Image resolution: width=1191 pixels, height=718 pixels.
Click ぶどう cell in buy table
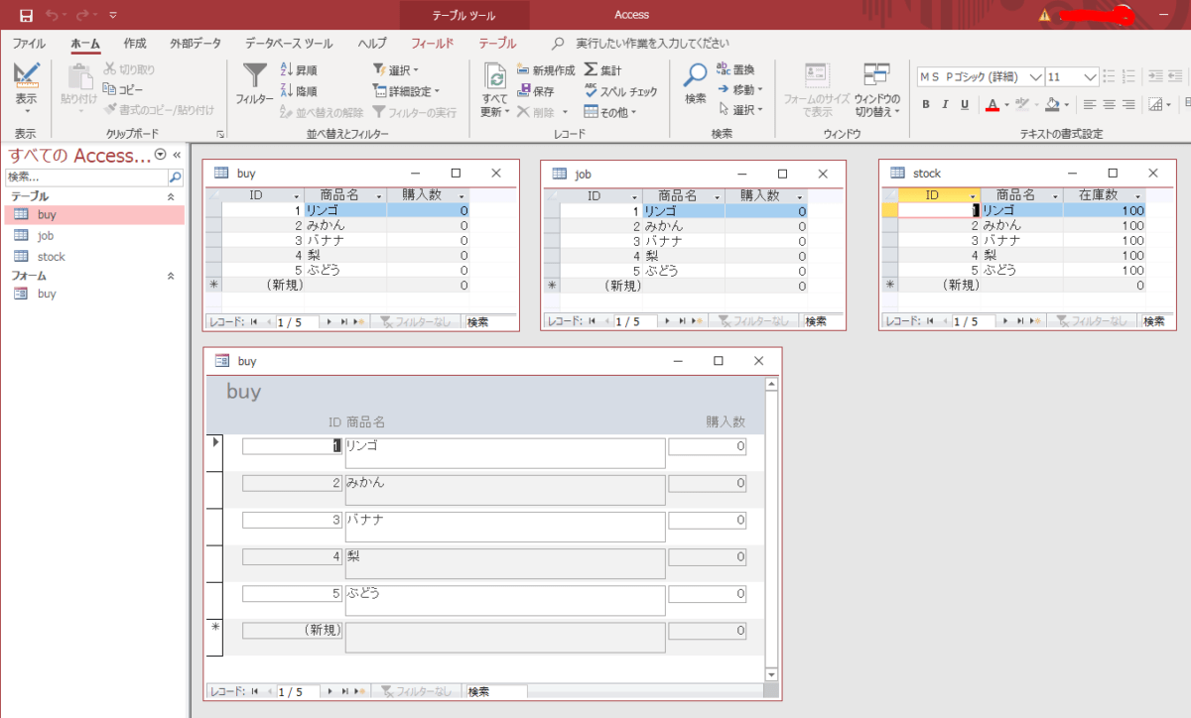click(345, 270)
